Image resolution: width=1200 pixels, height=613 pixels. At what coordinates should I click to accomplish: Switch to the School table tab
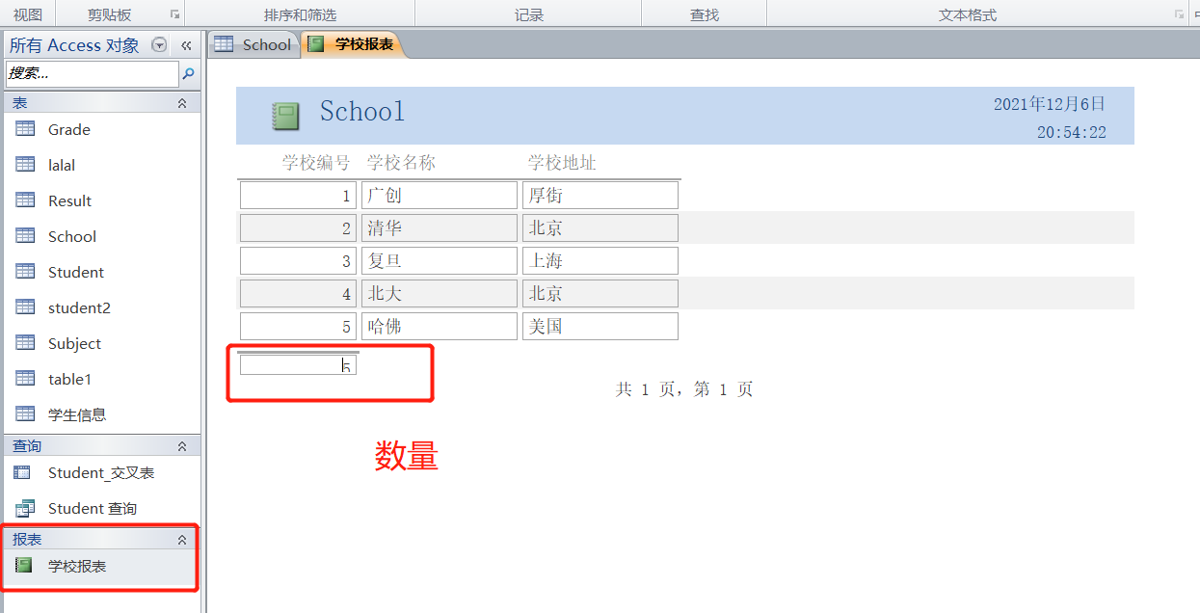pyautogui.click(x=253, y=44)
